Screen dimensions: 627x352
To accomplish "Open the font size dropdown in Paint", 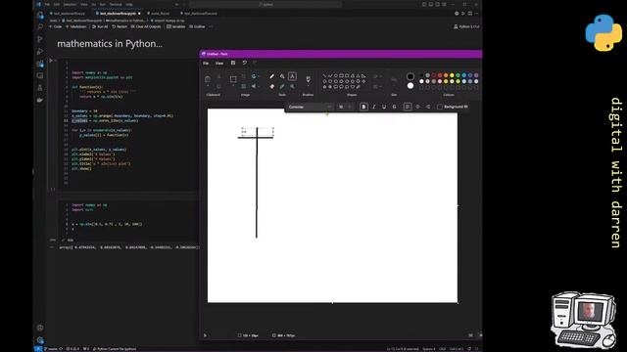I will coord(345,107).
